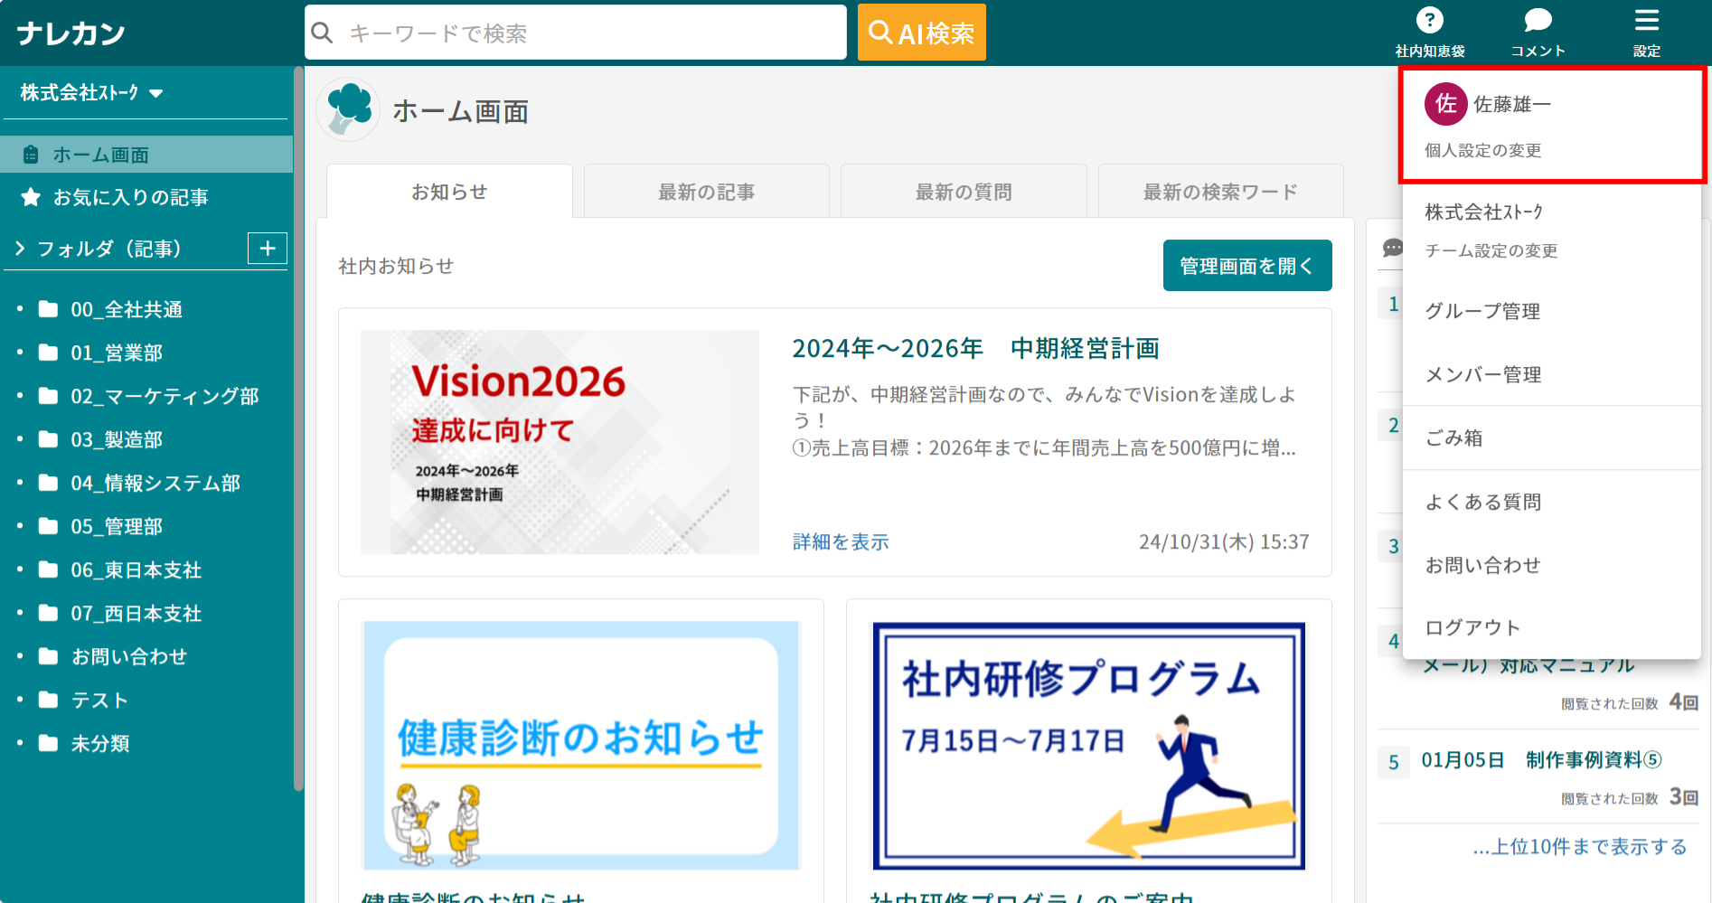Open the 最新の検索ワード tab
The image size is (1712, 903).
(x=1219, y=191)
